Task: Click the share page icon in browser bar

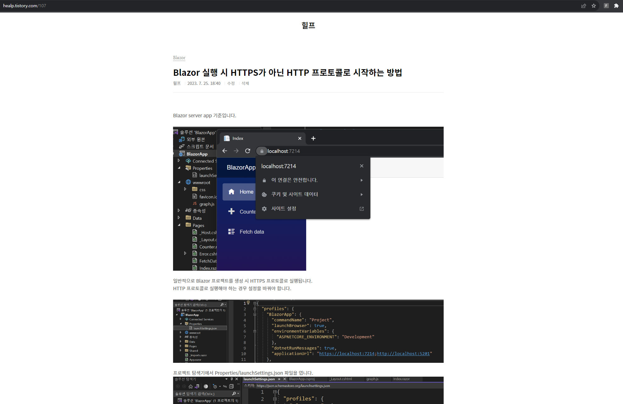Action: (x=584, y=6)
